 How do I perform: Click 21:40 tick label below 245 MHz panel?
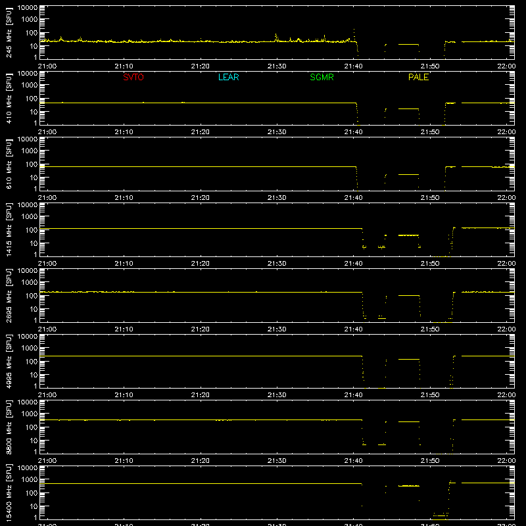[x=353, y=66]
